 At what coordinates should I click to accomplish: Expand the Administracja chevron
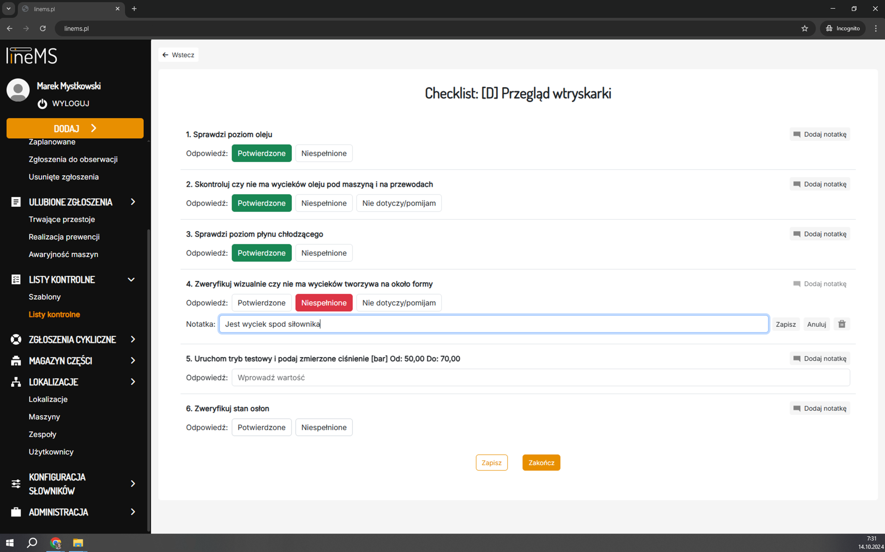pyautogui.click(x=133, y=512)
